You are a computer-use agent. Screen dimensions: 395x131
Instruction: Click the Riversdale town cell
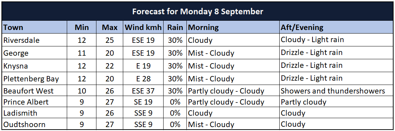coord(35,40)
